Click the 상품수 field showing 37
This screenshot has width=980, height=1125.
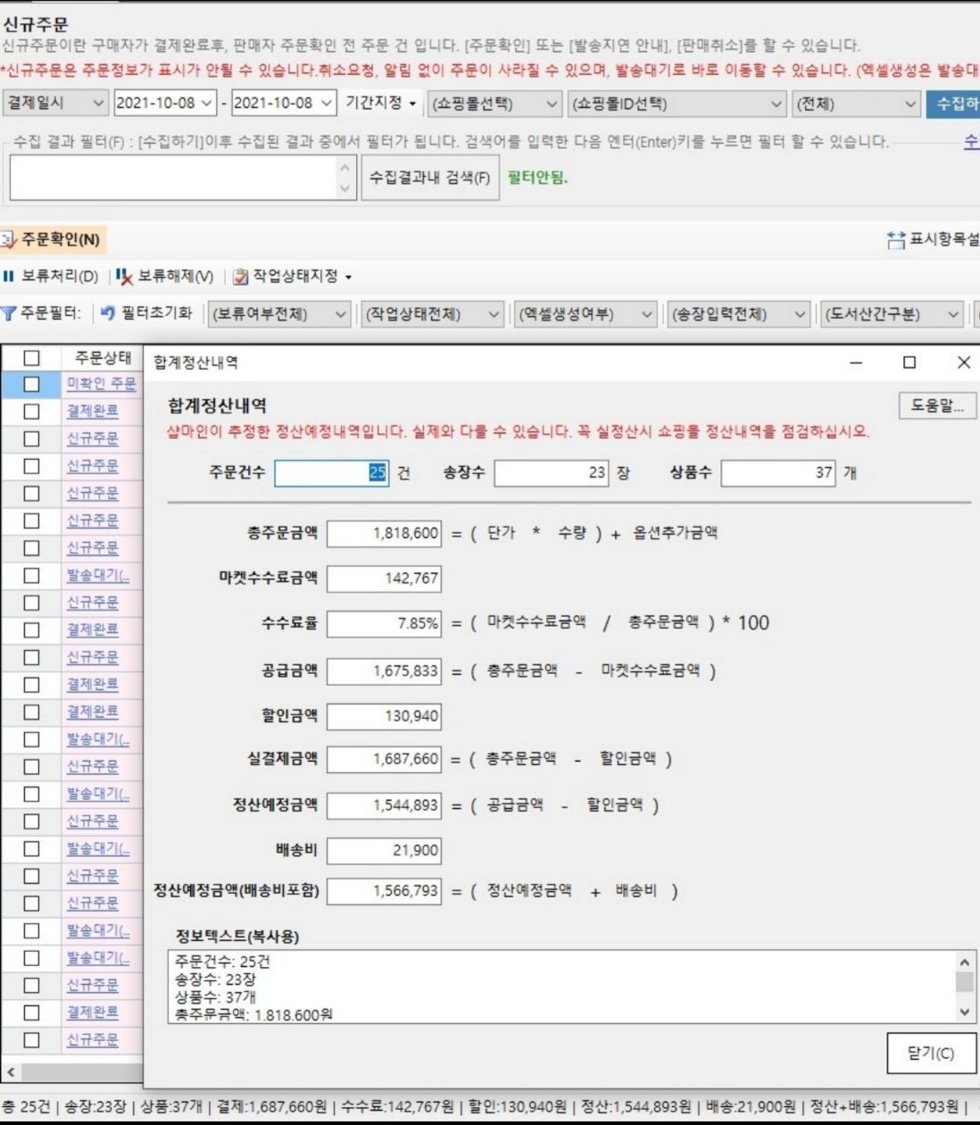tap(778, 473)
